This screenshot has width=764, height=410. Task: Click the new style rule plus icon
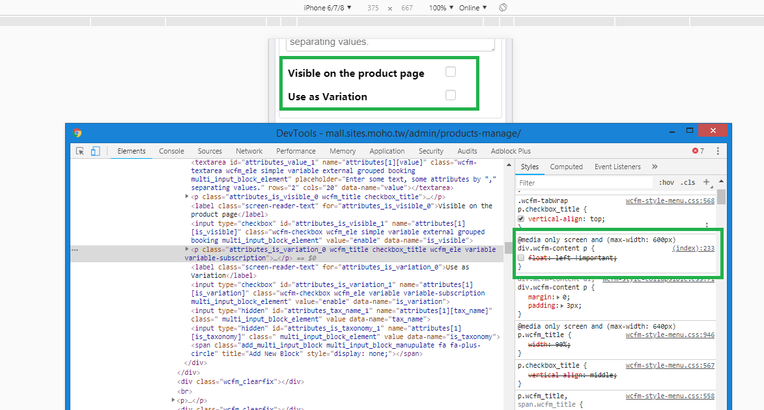(x=707, y=182)
